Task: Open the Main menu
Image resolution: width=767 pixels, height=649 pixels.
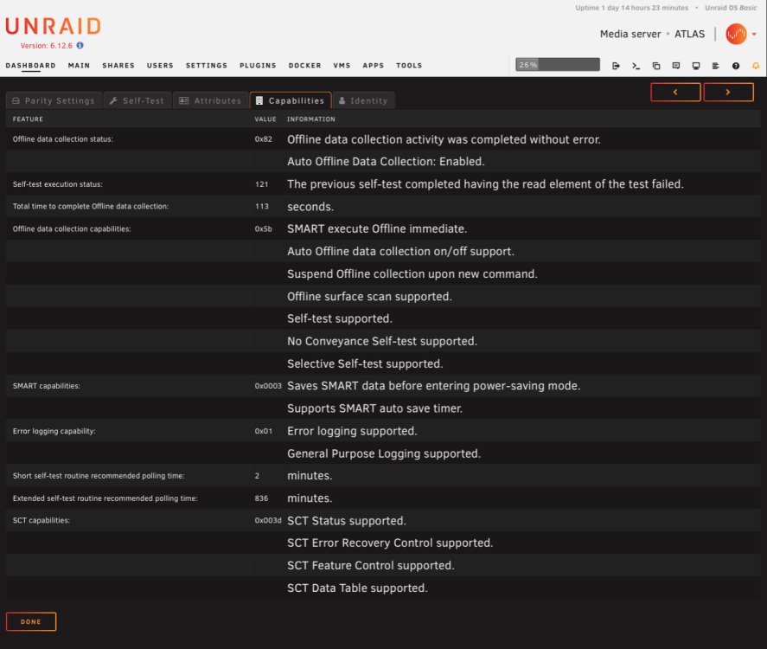Action: pos(79,66)
